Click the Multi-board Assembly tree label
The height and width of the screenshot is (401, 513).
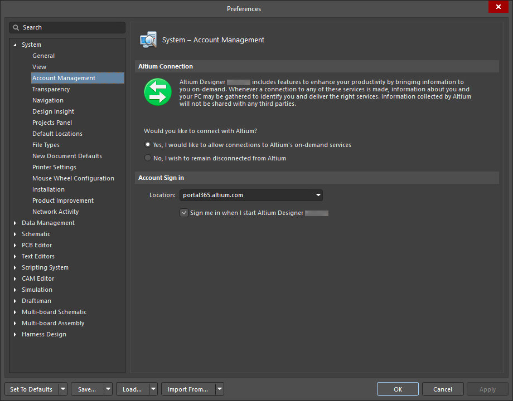click(53, 323)
